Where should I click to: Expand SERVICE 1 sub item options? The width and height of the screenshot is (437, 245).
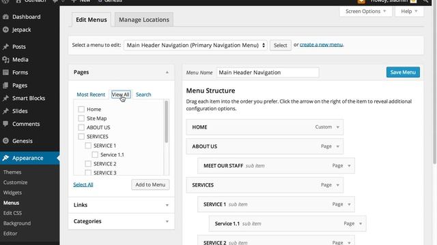[349, 204]
